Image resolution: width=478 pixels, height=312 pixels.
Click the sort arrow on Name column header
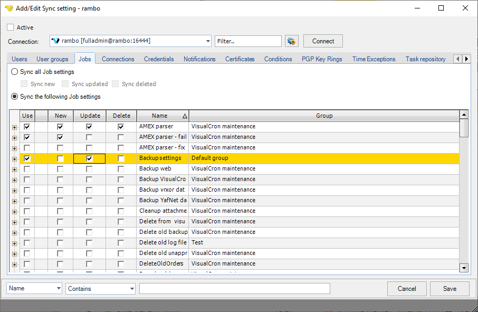(x=184, y=116)
